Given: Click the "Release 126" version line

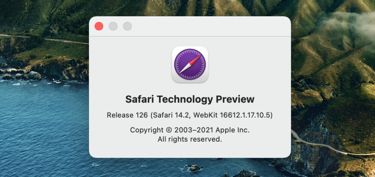Looking at the screenshot, I should tap(190, 115).
